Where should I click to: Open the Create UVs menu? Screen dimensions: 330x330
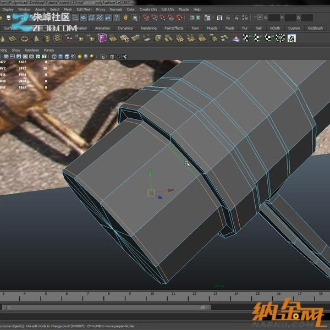point(148,9)
